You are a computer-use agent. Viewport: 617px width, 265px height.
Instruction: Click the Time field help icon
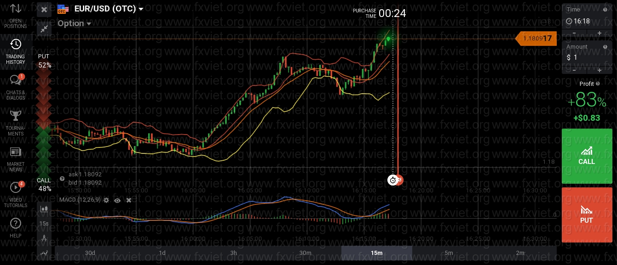[x=605, y=9]
